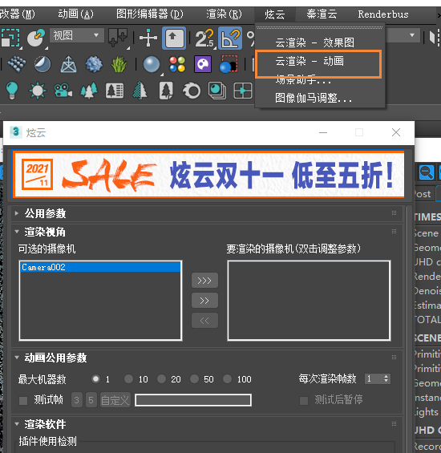The width and height of the screenshot is (441, 453).
Task: Click the blue rock scatter icon
Action: 94,64
